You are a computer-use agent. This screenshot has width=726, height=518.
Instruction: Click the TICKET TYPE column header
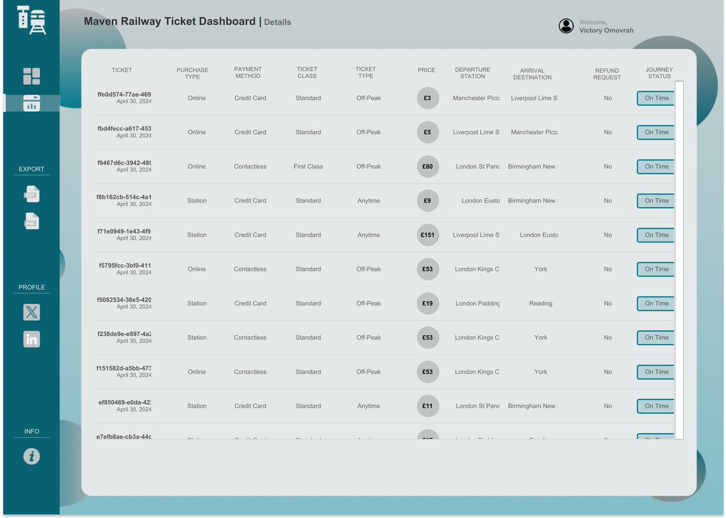click(365, 73)
